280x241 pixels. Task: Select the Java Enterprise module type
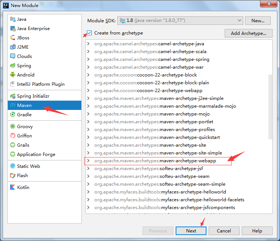click(45, 28)
